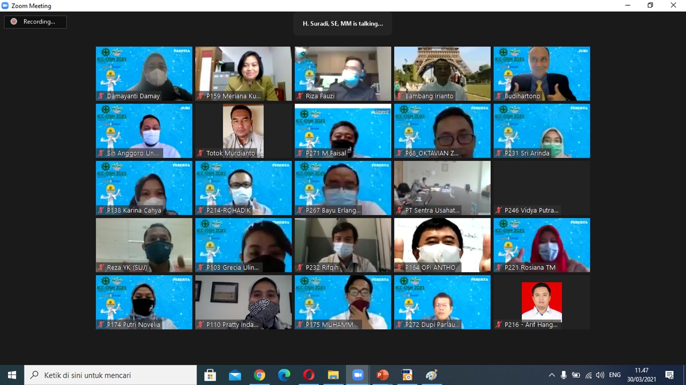The width and height of the screenshot is (686, 385).
Task: Open Microsoft Edge from the taskbar
Action: tap(284, 375)
